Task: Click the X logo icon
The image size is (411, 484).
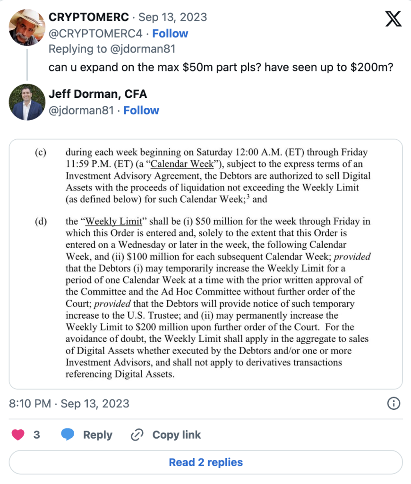Action: [x=393, y=18]
